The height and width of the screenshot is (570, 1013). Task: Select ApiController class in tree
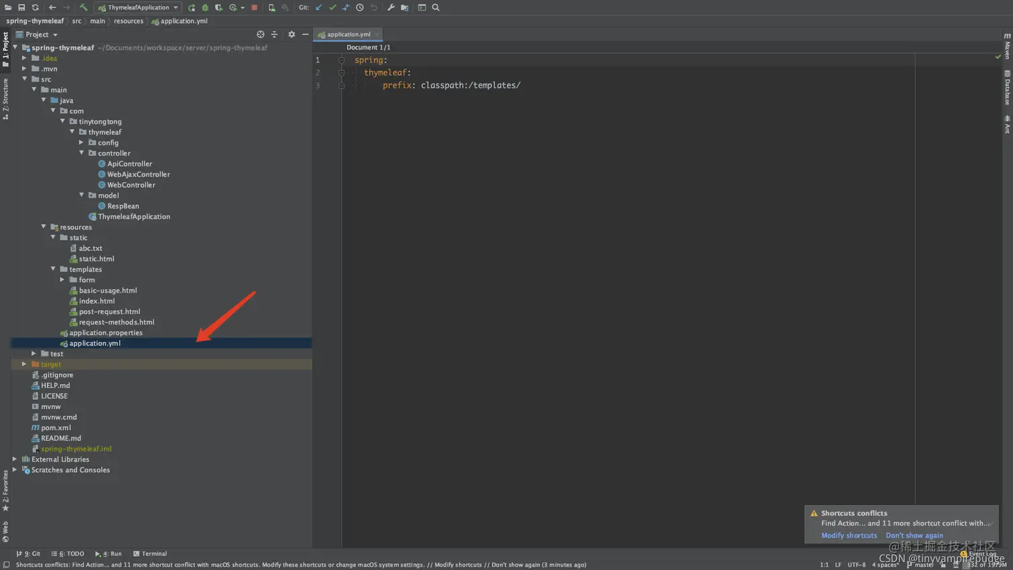click(x=129, y=163)
